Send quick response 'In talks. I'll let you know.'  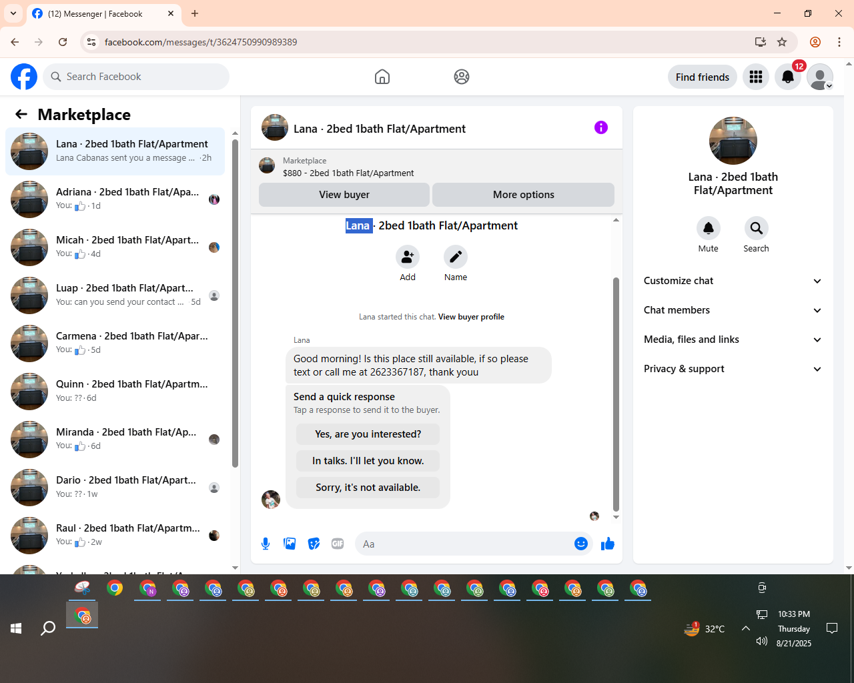click(x=368, y=461)
